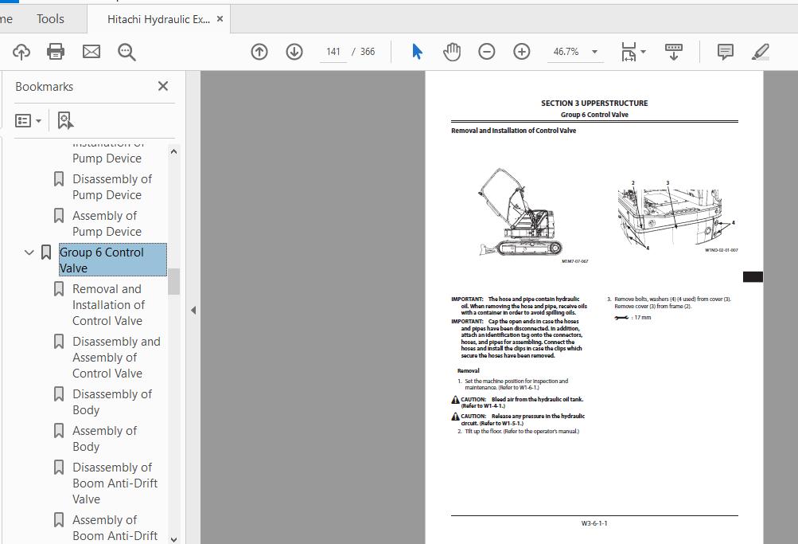Click the zoom in plus button

click(522, 52)
